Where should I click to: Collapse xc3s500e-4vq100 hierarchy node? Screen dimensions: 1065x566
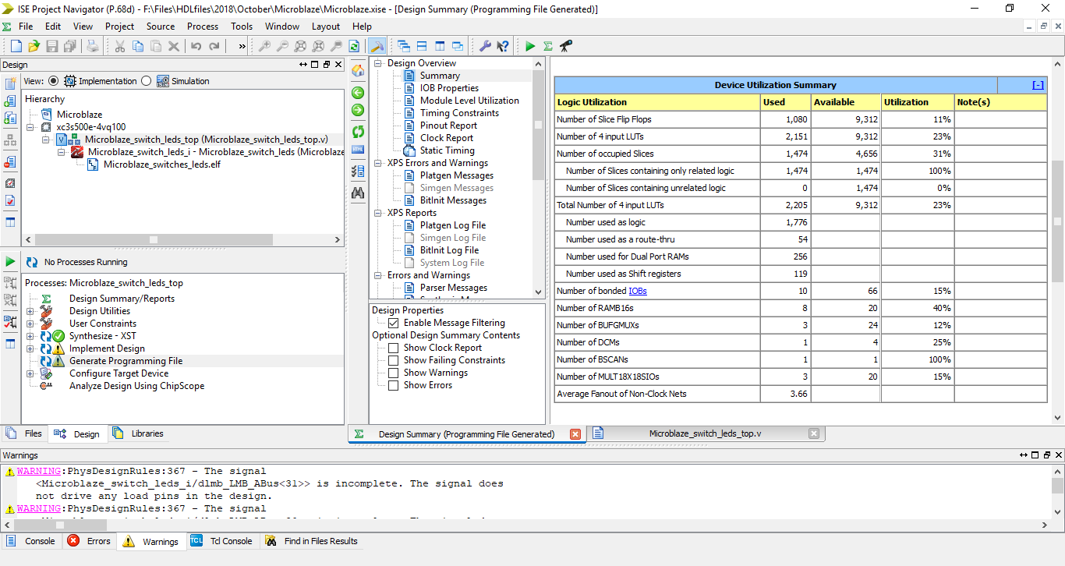(x=30, y=127)
